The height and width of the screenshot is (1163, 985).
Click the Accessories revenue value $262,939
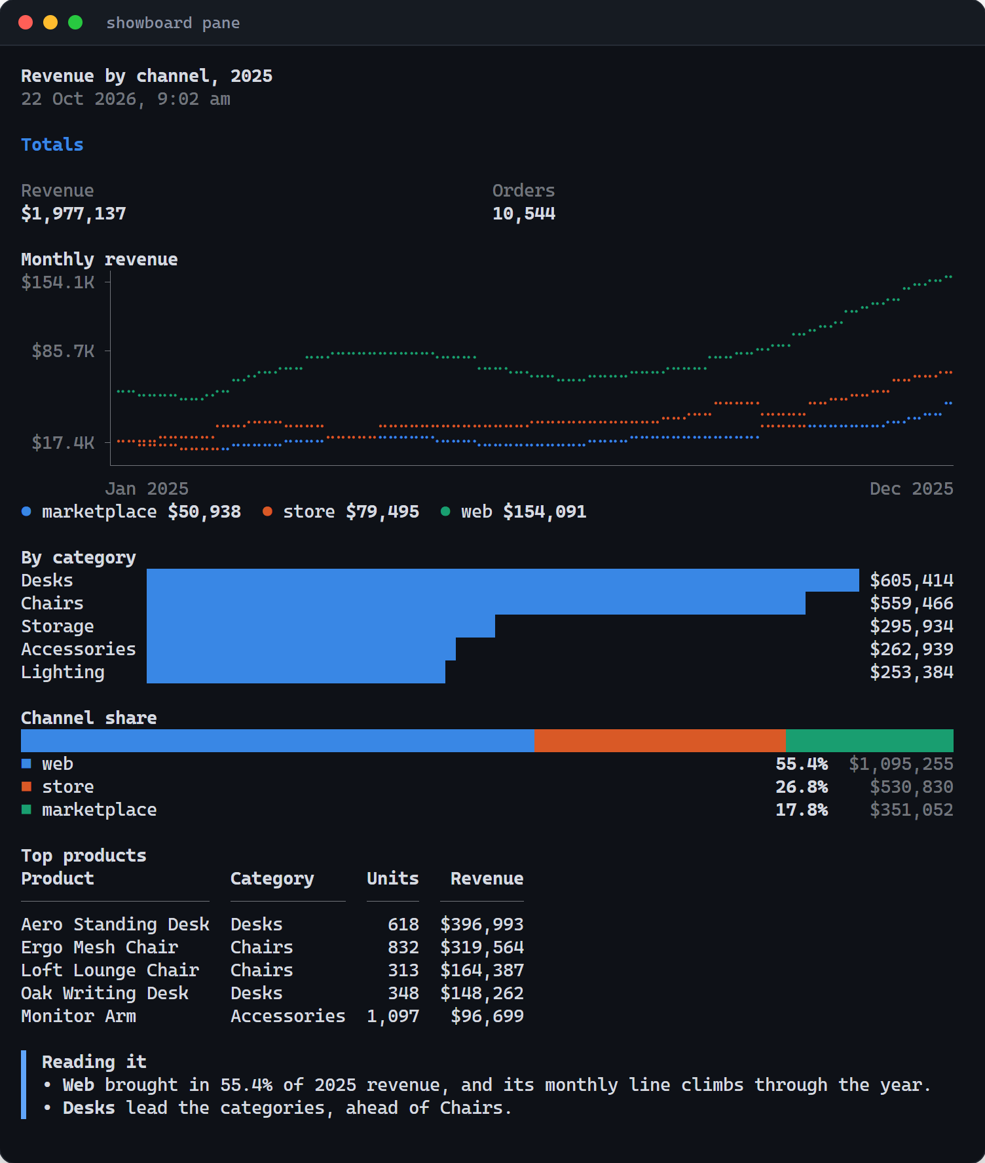click(912, 649)
